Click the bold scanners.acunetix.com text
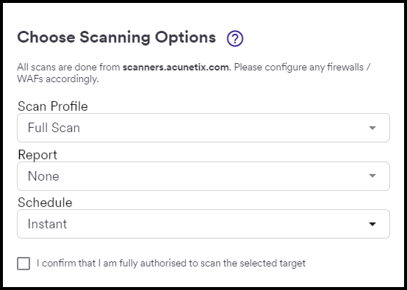The image size is (407, 290). pyautogui.click(x=177, y=68)
